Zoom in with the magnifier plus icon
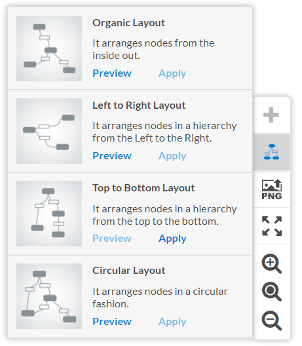The image size is (302, 346). 272,264
